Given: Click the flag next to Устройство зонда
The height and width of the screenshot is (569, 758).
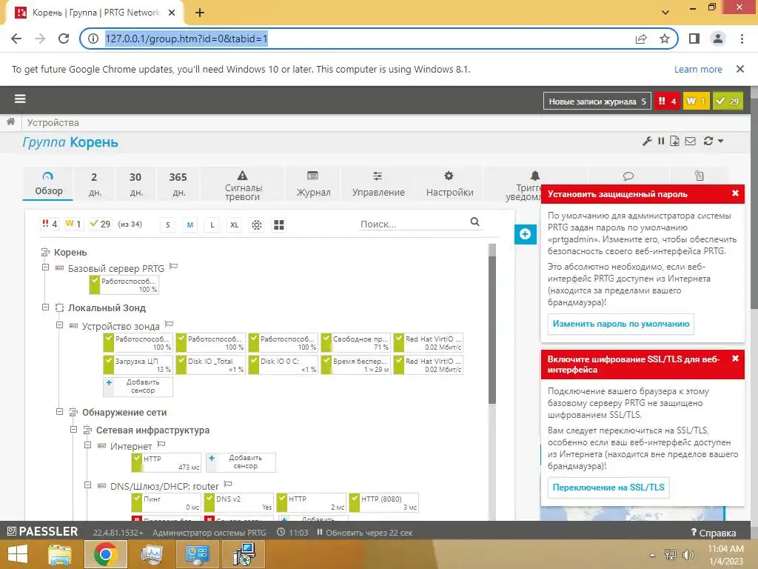Looking at the screenshot, I should point(170,325).
